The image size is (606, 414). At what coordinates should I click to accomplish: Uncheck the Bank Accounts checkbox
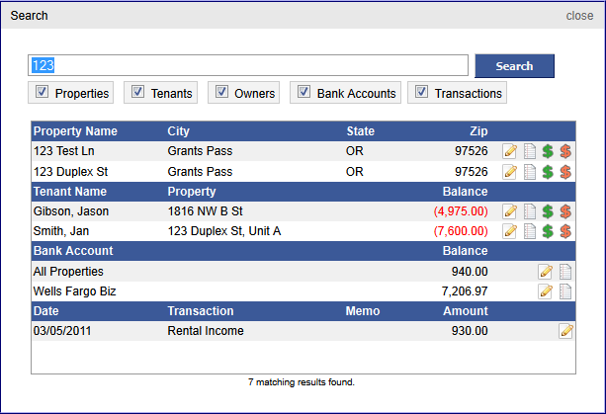(x=303, y=92)
